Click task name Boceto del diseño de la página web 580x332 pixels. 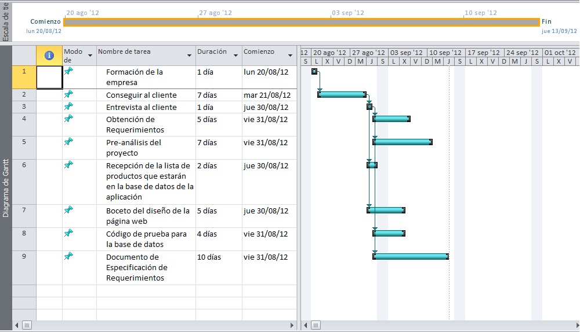[x=147, y=216]
